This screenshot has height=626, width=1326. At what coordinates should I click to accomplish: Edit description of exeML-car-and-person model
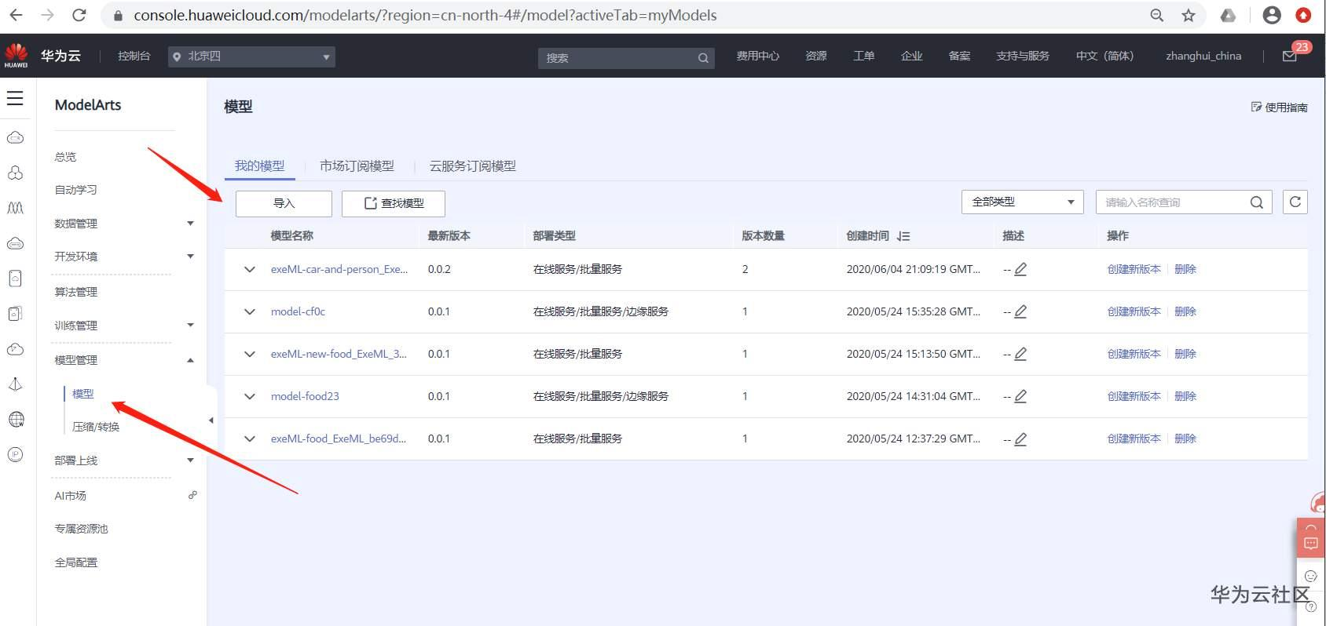1020,269
